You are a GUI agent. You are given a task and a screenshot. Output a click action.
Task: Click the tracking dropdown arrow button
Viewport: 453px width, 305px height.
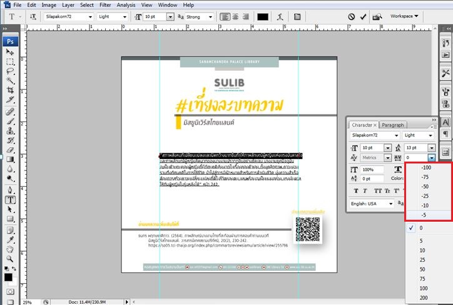[431, 158]
